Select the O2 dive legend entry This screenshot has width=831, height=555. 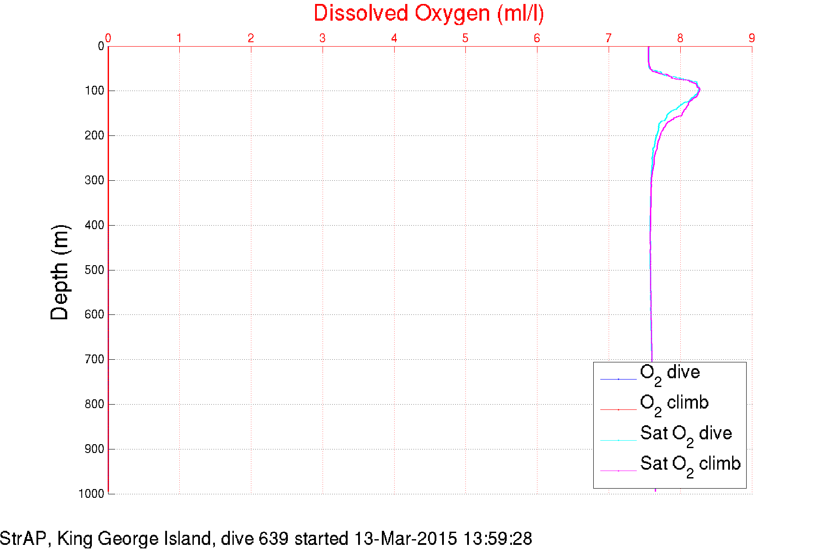tap(670, 374)
